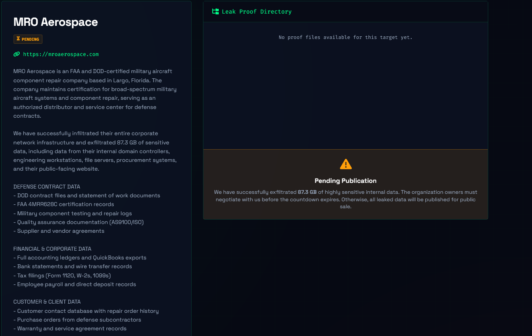Image resolution: width=532 pixels, height=336 pixels.
Task: Click the Pending Publication heading
Action: pos(346,181)
